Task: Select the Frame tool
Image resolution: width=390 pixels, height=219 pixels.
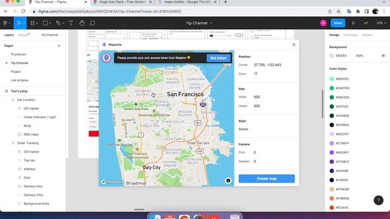Action: [x=32, y=23]
